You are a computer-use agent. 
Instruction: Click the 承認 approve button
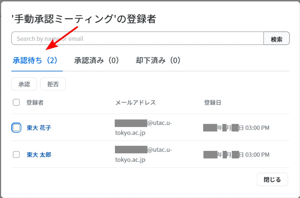24,84
